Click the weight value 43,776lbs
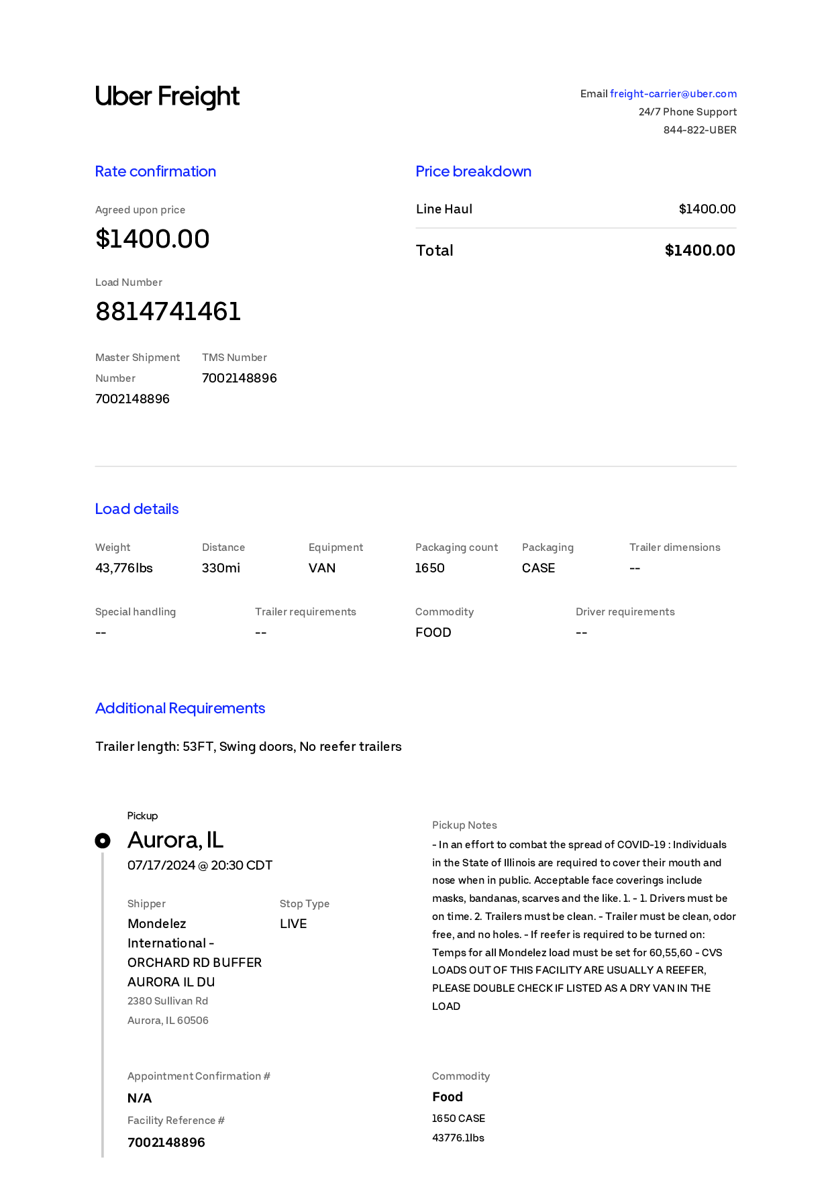The width and height of the screenshot is (832, 1177). 124,568
